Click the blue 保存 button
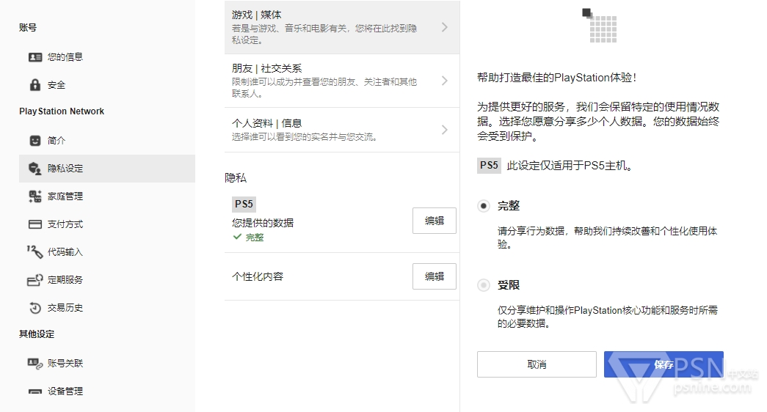Screen dimensions: 767x412 [x=664, y=364]
